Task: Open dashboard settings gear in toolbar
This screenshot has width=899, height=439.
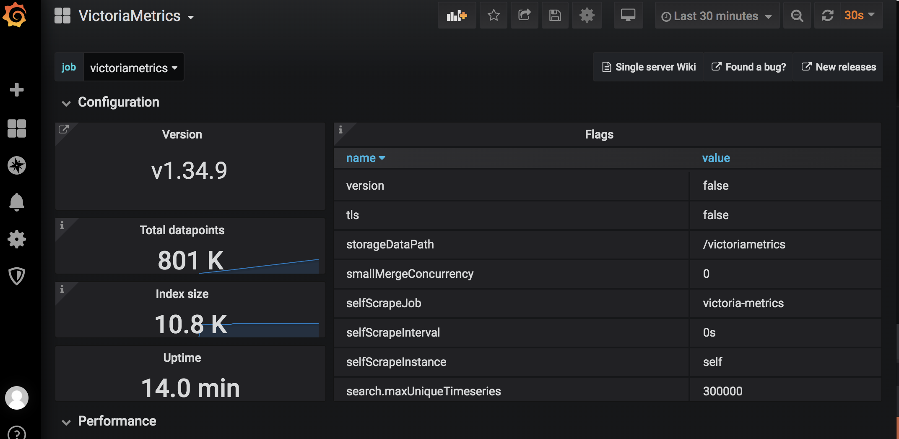Action: click(587, 16)
